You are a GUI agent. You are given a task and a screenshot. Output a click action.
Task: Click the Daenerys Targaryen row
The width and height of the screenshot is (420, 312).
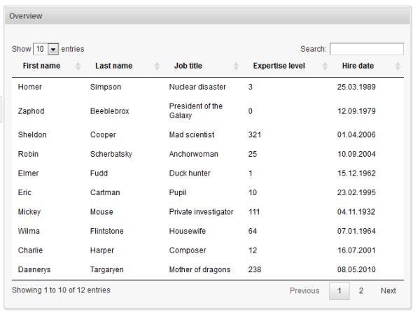point(208,269)
